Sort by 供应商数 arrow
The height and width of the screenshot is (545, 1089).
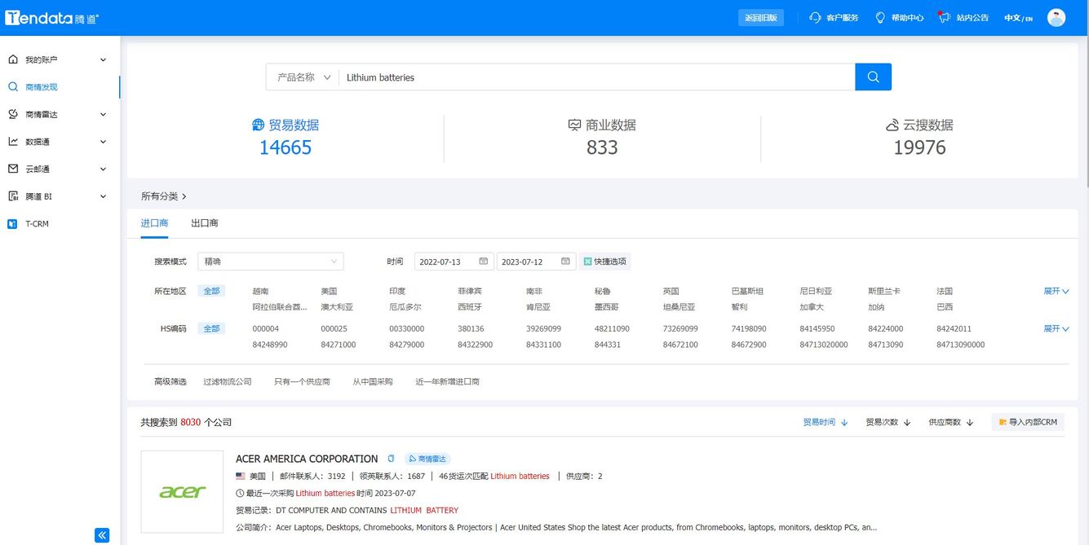coord(970,423)
